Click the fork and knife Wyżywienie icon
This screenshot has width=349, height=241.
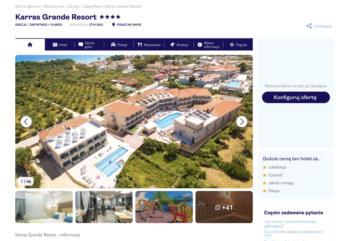(x=140, y=45)
